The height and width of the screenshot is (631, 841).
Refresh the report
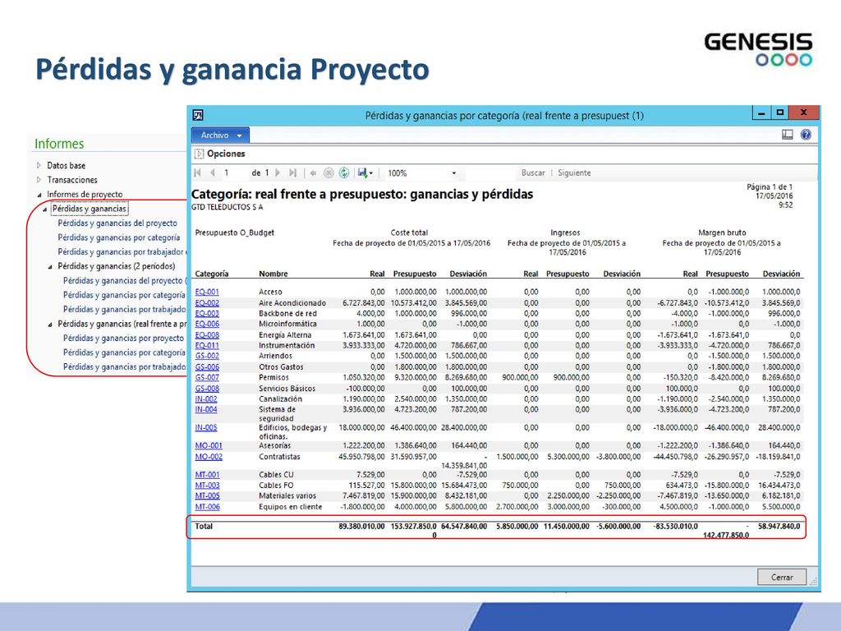[x=344, y=173]
